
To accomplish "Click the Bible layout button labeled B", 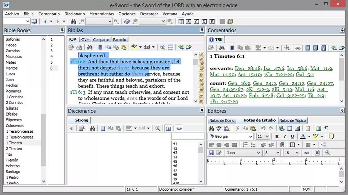I will (x=188, y=22).
